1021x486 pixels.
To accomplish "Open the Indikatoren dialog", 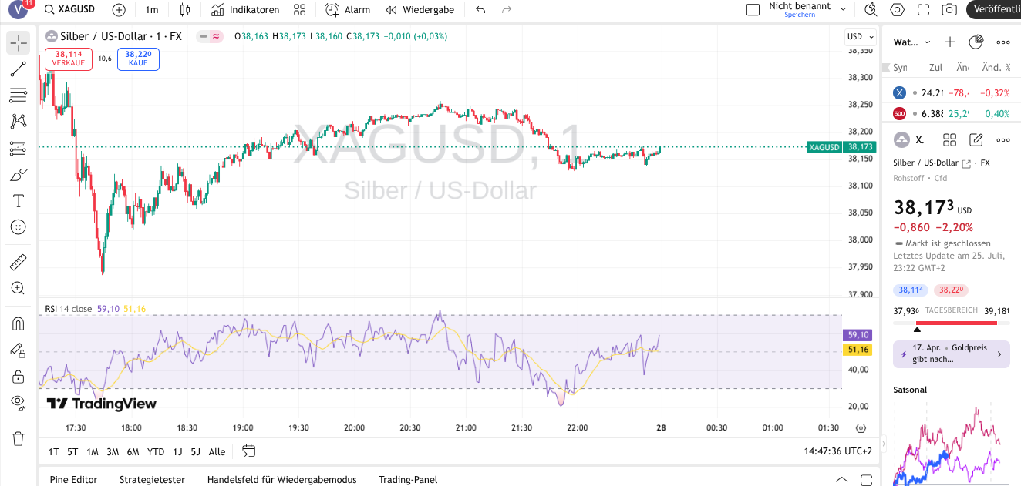I will 245,10.
